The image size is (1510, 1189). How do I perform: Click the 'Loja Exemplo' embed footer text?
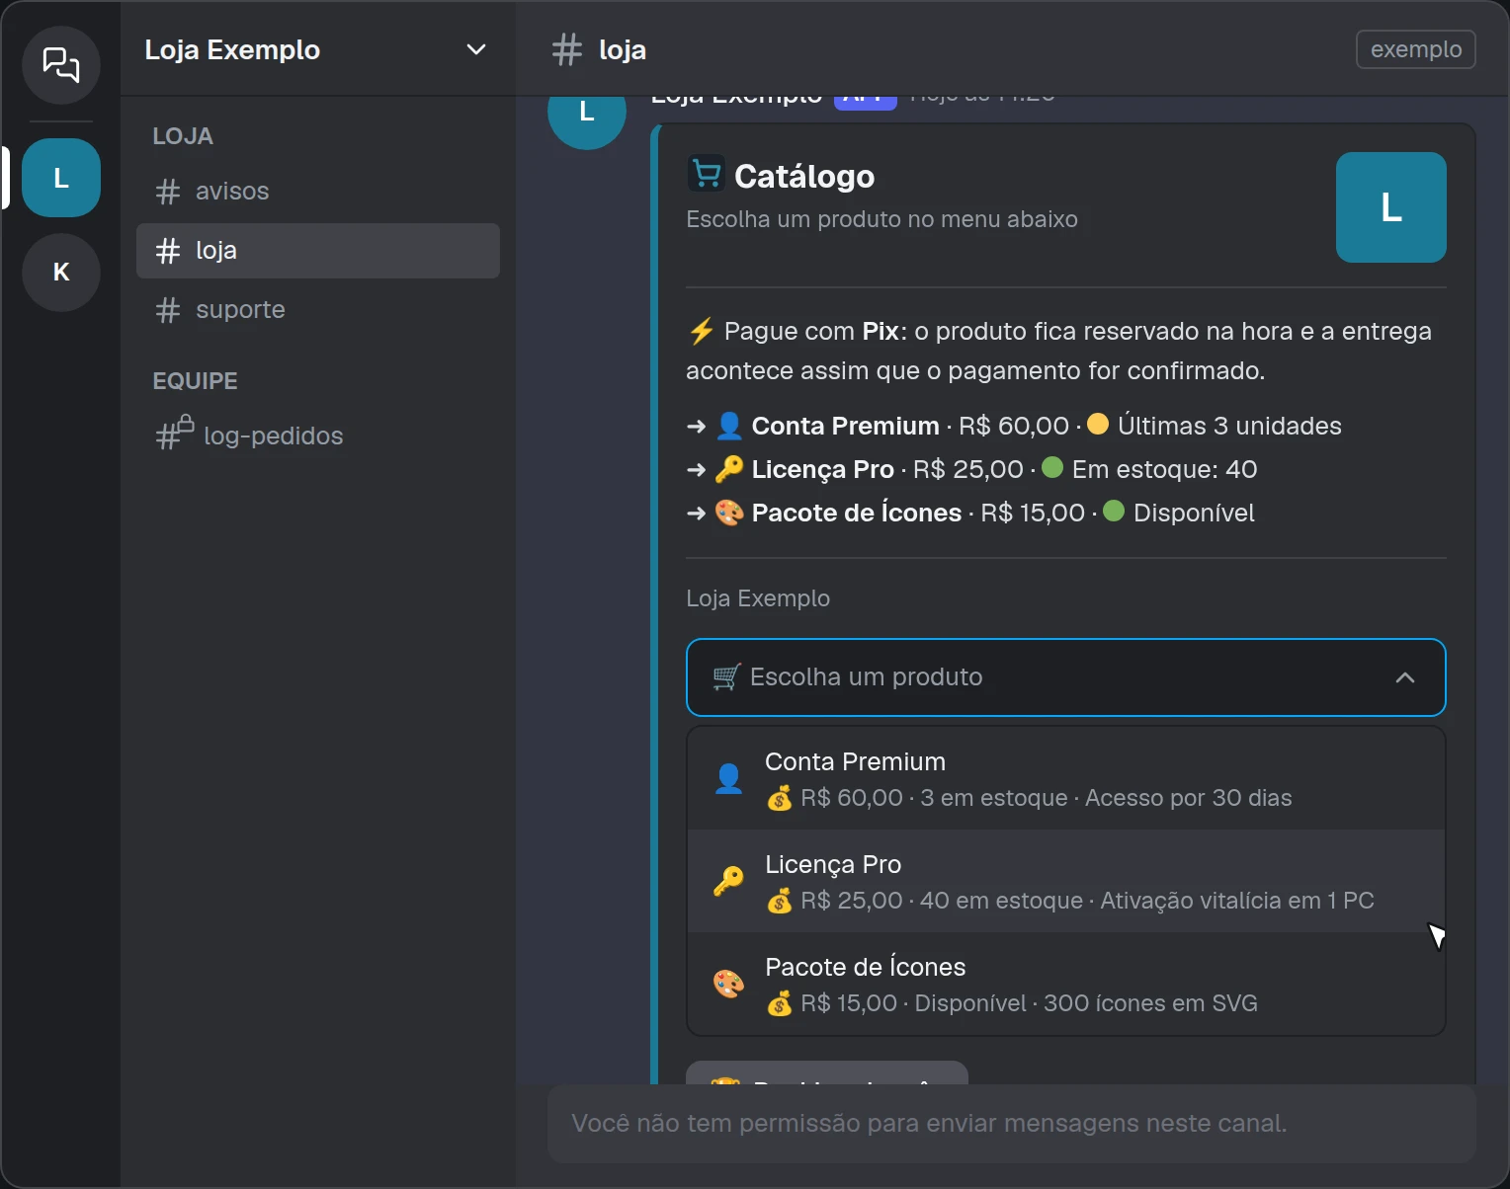pos(758,598)
